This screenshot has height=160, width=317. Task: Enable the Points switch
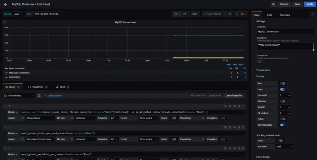[283, 119]
